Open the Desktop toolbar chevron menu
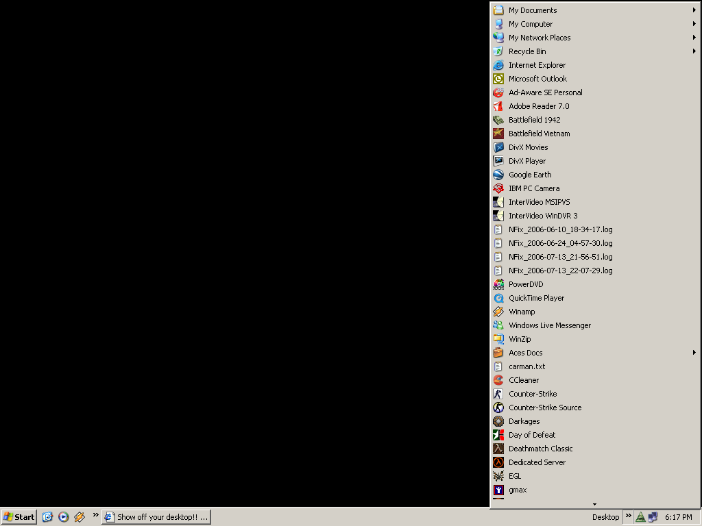Image resolution: width=702 pixels, height=526 pixels. pos(628,516)
